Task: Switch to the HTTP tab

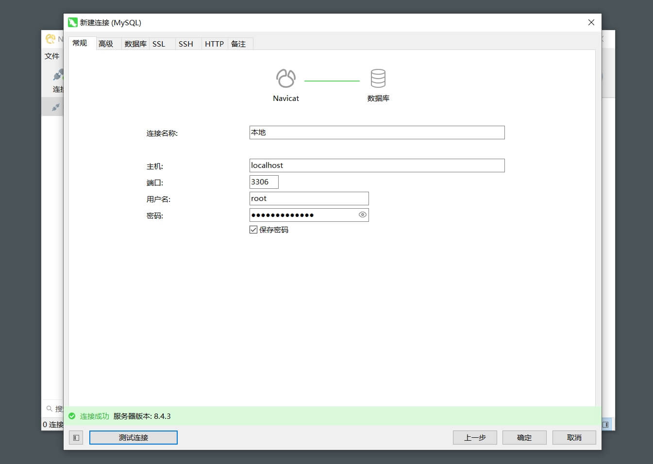Action: click(x=214, y=44)
